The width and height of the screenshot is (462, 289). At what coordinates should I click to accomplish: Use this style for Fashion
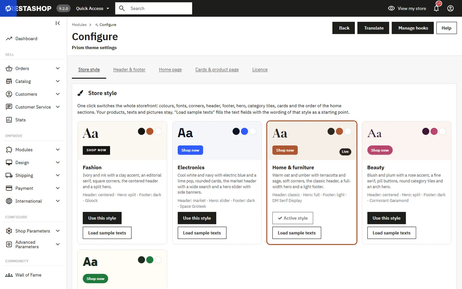coord(102,218)
